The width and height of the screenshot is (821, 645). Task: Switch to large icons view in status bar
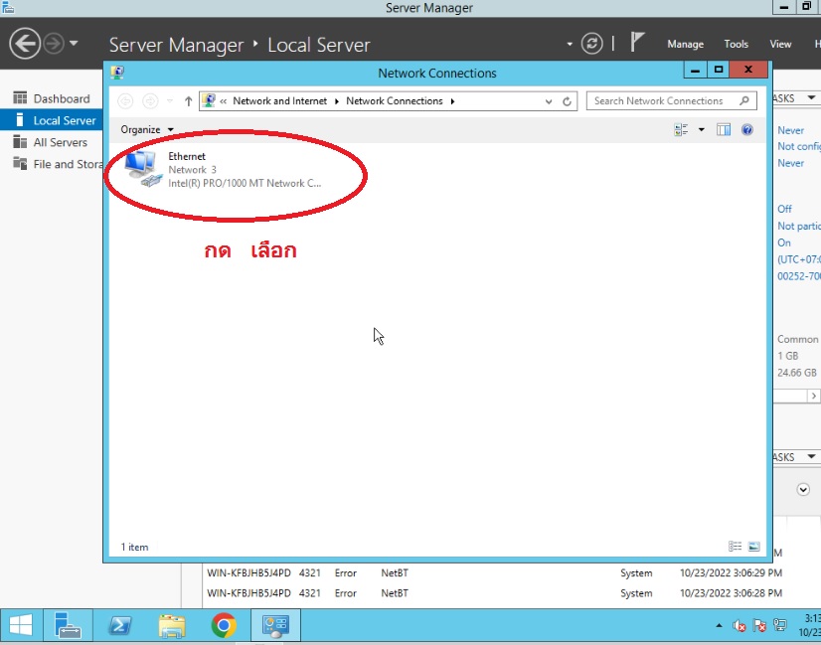click(x=753, y=547)
